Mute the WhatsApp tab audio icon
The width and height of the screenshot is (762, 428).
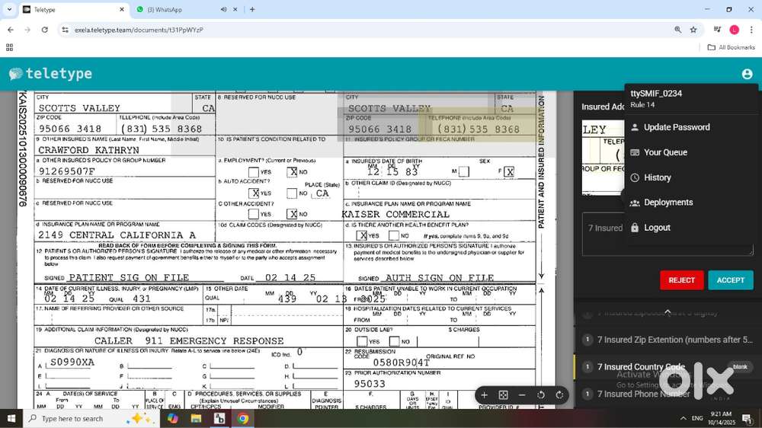(223, 10)
